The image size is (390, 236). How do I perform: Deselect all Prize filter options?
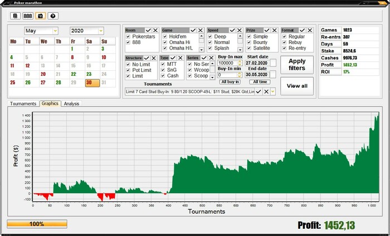(274, 30)
